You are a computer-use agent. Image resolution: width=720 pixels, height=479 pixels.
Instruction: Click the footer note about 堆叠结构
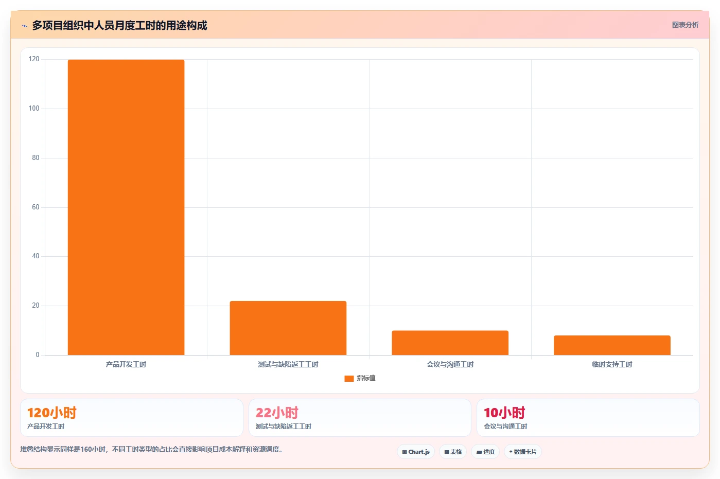152,449
